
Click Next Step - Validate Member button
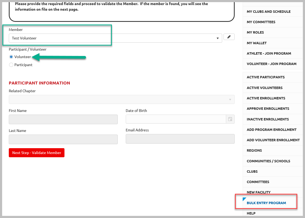(36, 153)
